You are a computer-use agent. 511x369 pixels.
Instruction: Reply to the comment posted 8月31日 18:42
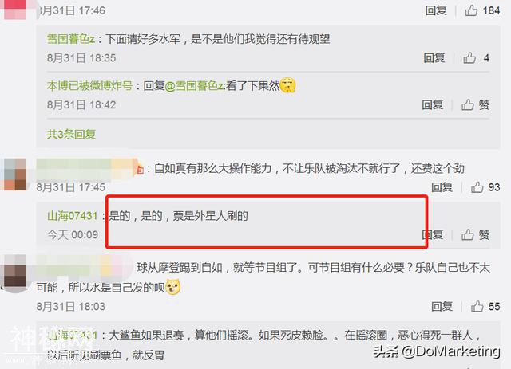tap(433, 104)
